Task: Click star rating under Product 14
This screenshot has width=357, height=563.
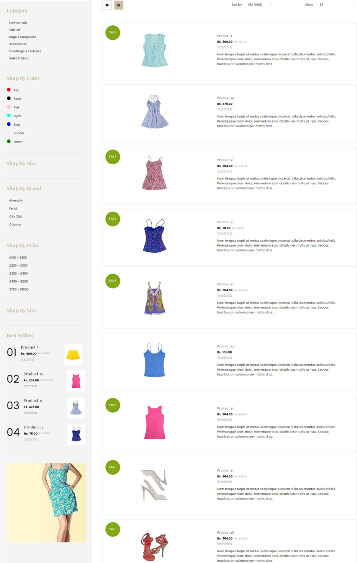Action: (225, 357)
